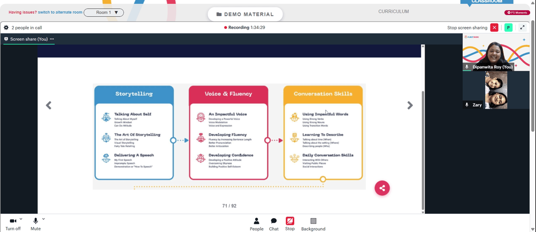Viewport: 536px width, 232px height.
Task: Click the pink share button on slide
Action: coord(382,188)
